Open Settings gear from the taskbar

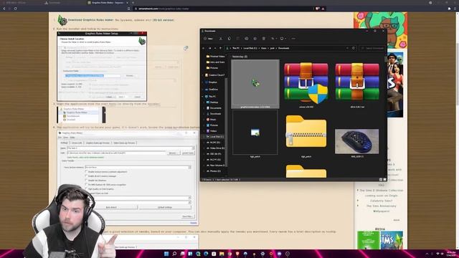pyautogui.click(x=262, y=254)
